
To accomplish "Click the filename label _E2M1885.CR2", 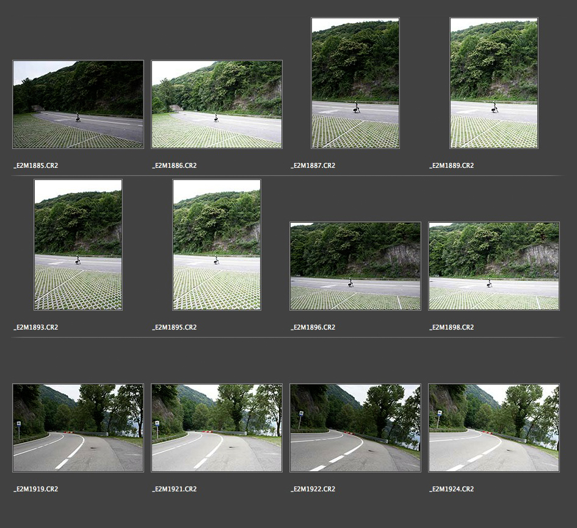I will tap(36, 166).
